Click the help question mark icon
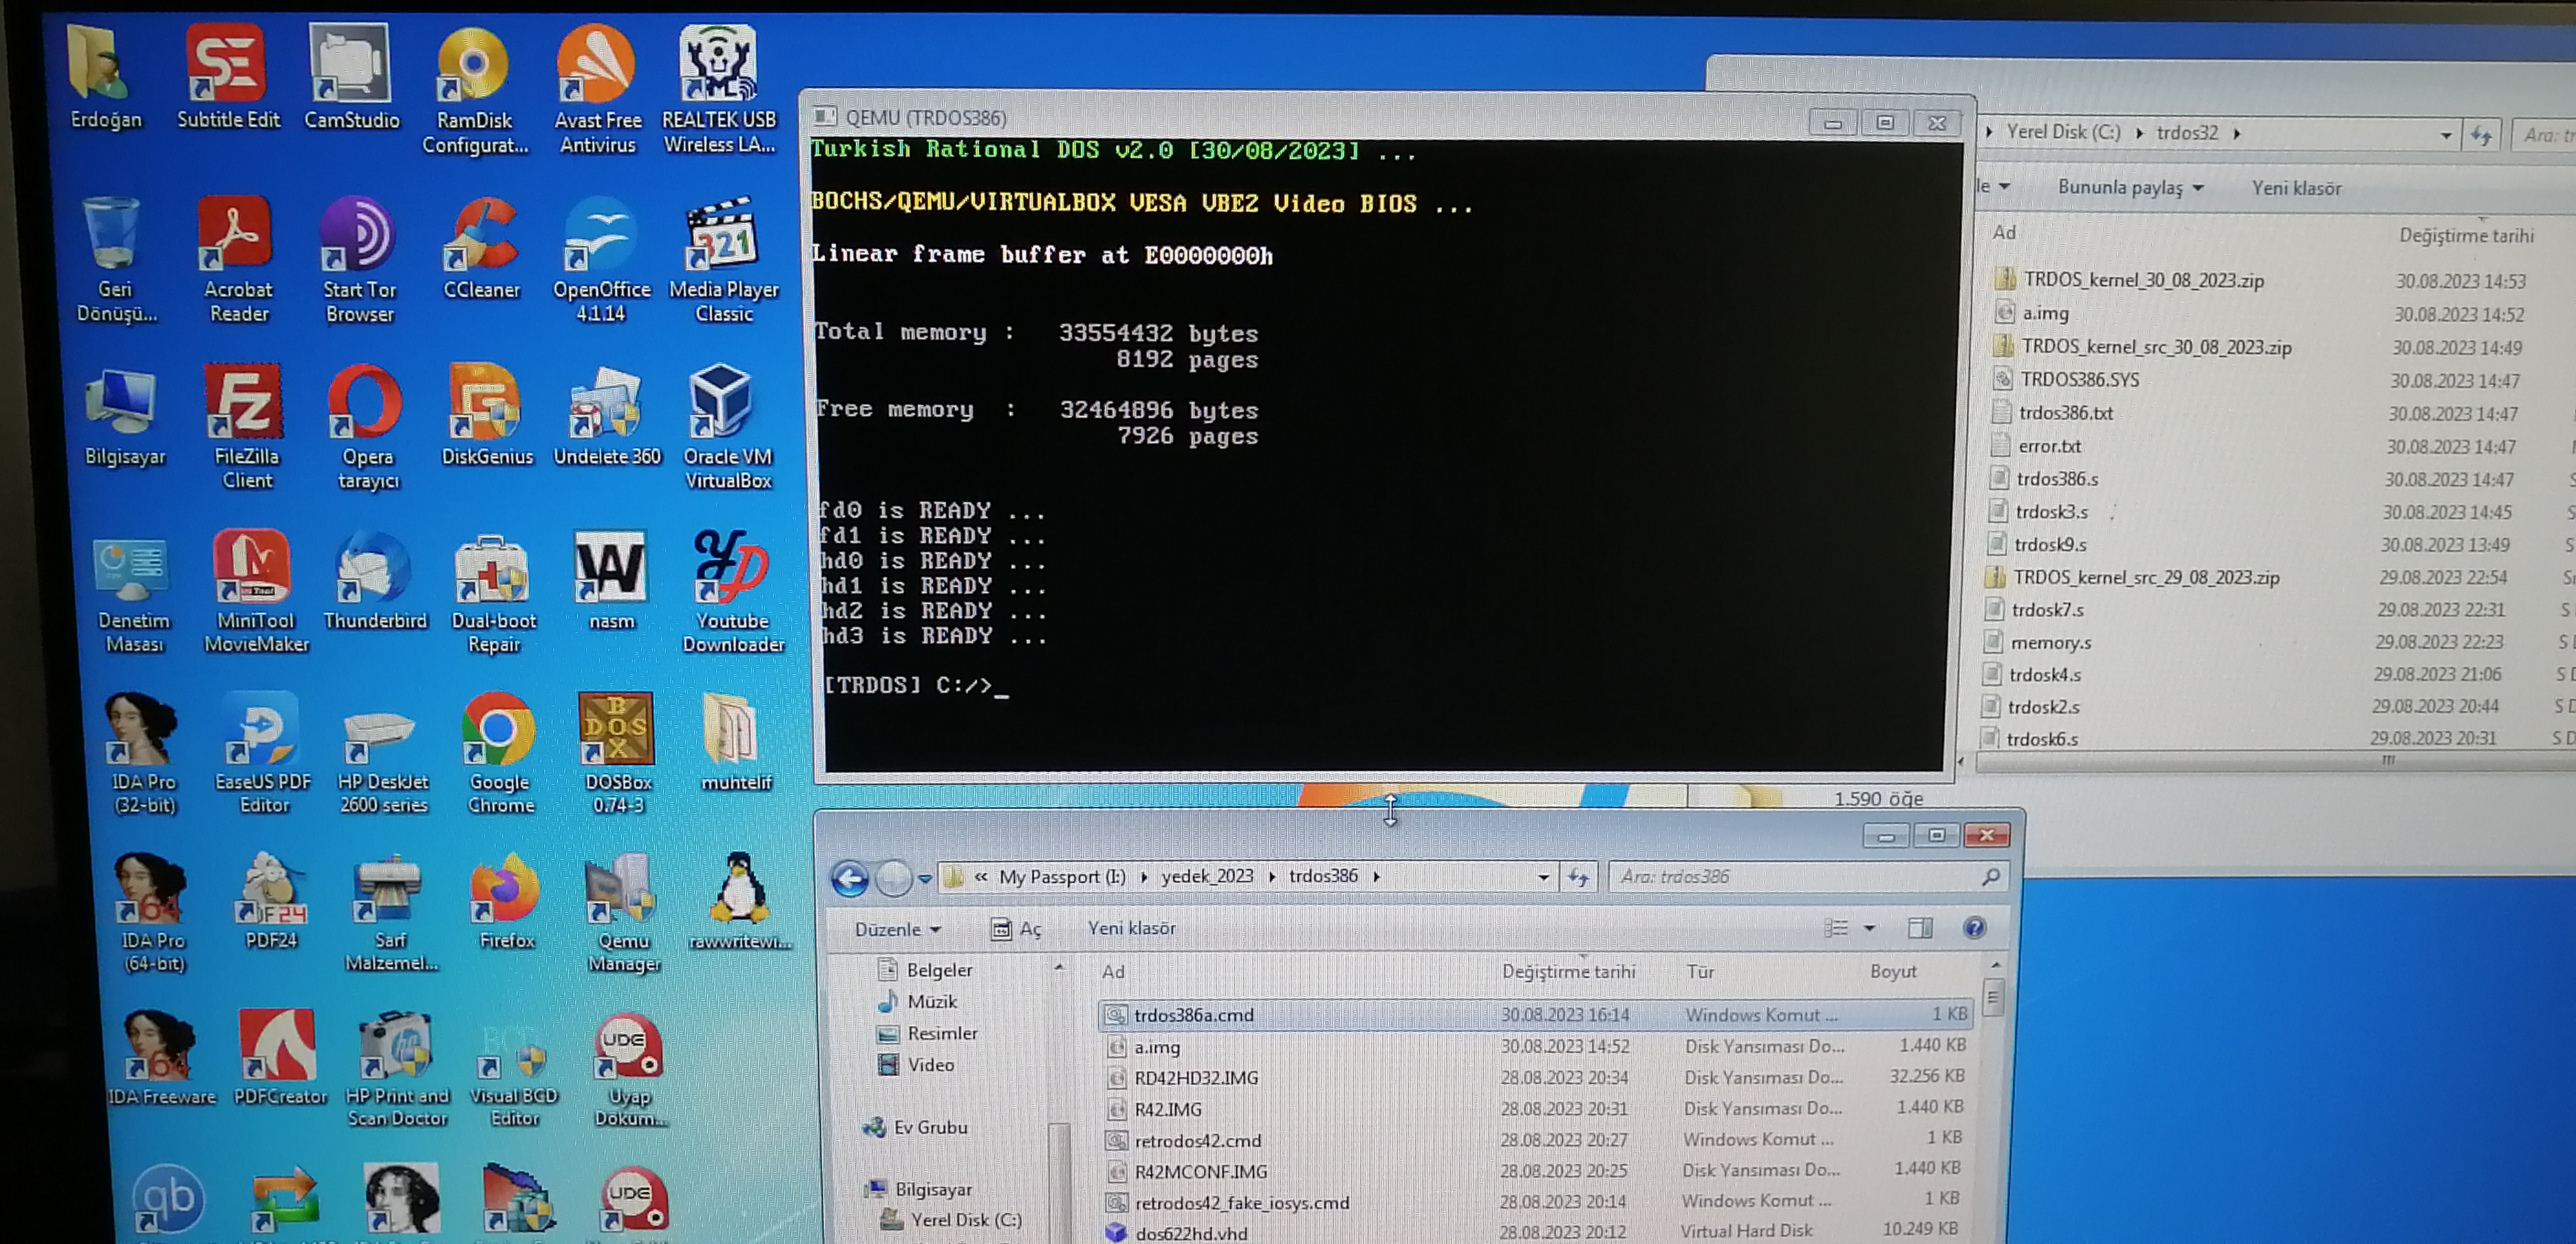 point(1974,928)
